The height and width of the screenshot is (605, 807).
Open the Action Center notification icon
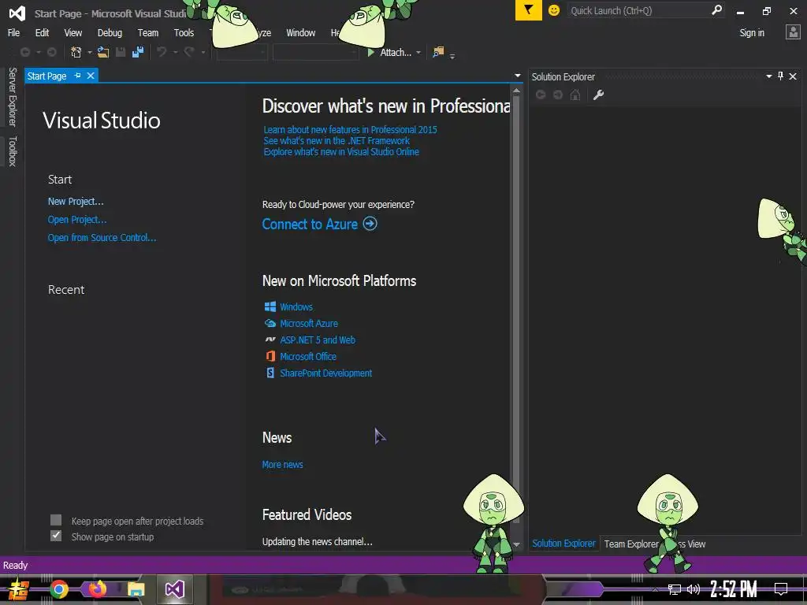[781, 589]
